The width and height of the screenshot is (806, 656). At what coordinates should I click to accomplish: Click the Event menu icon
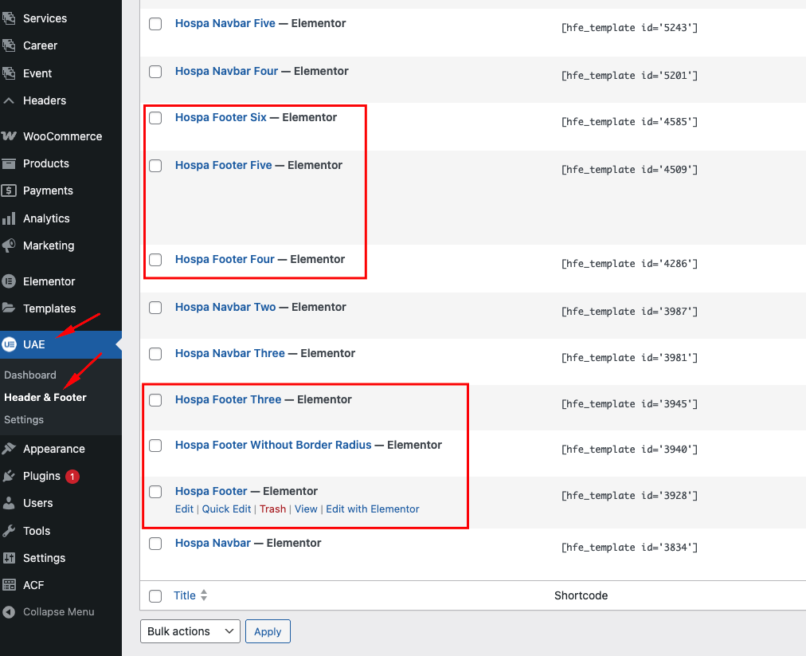pyautogui.click(x=9, y=73)
